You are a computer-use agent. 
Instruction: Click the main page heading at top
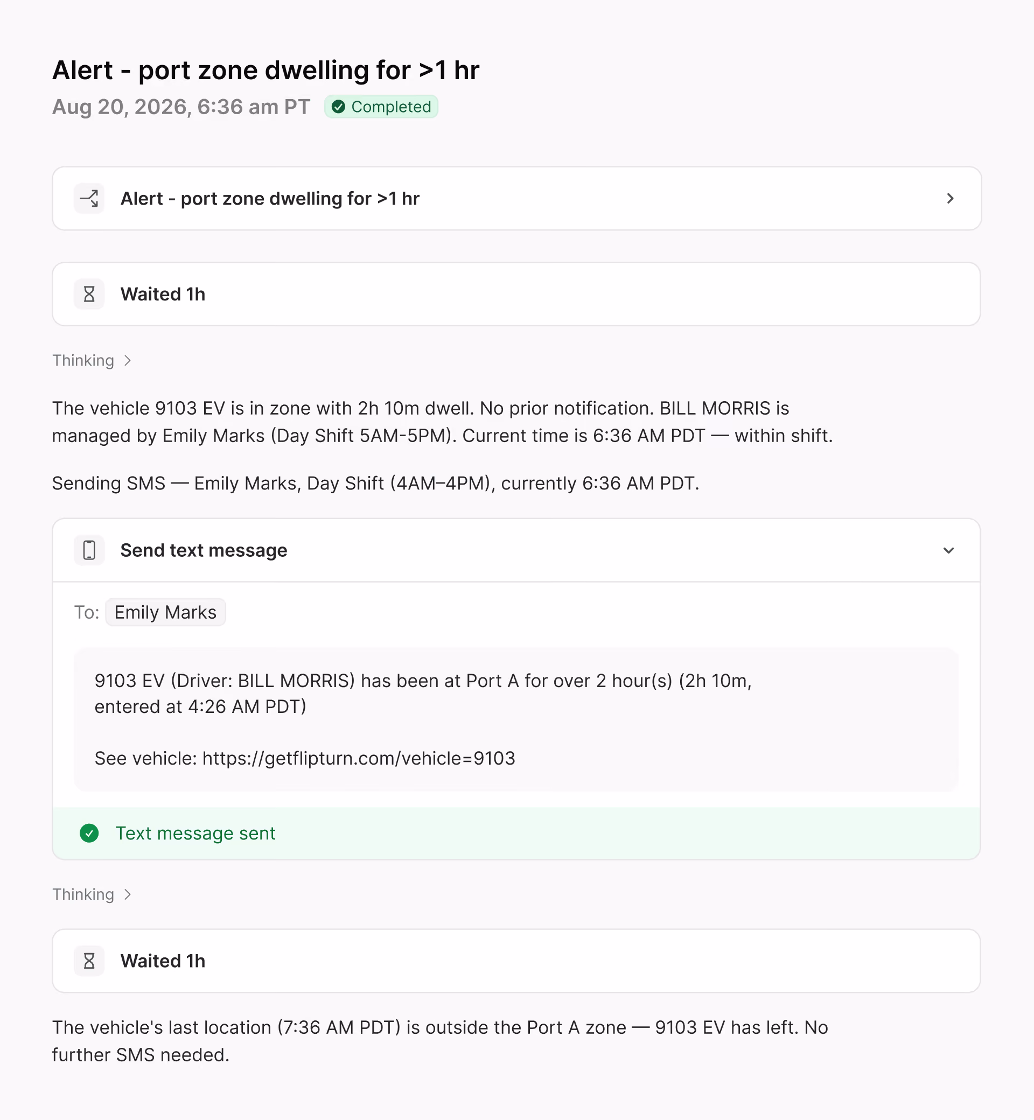coord(266,71)
